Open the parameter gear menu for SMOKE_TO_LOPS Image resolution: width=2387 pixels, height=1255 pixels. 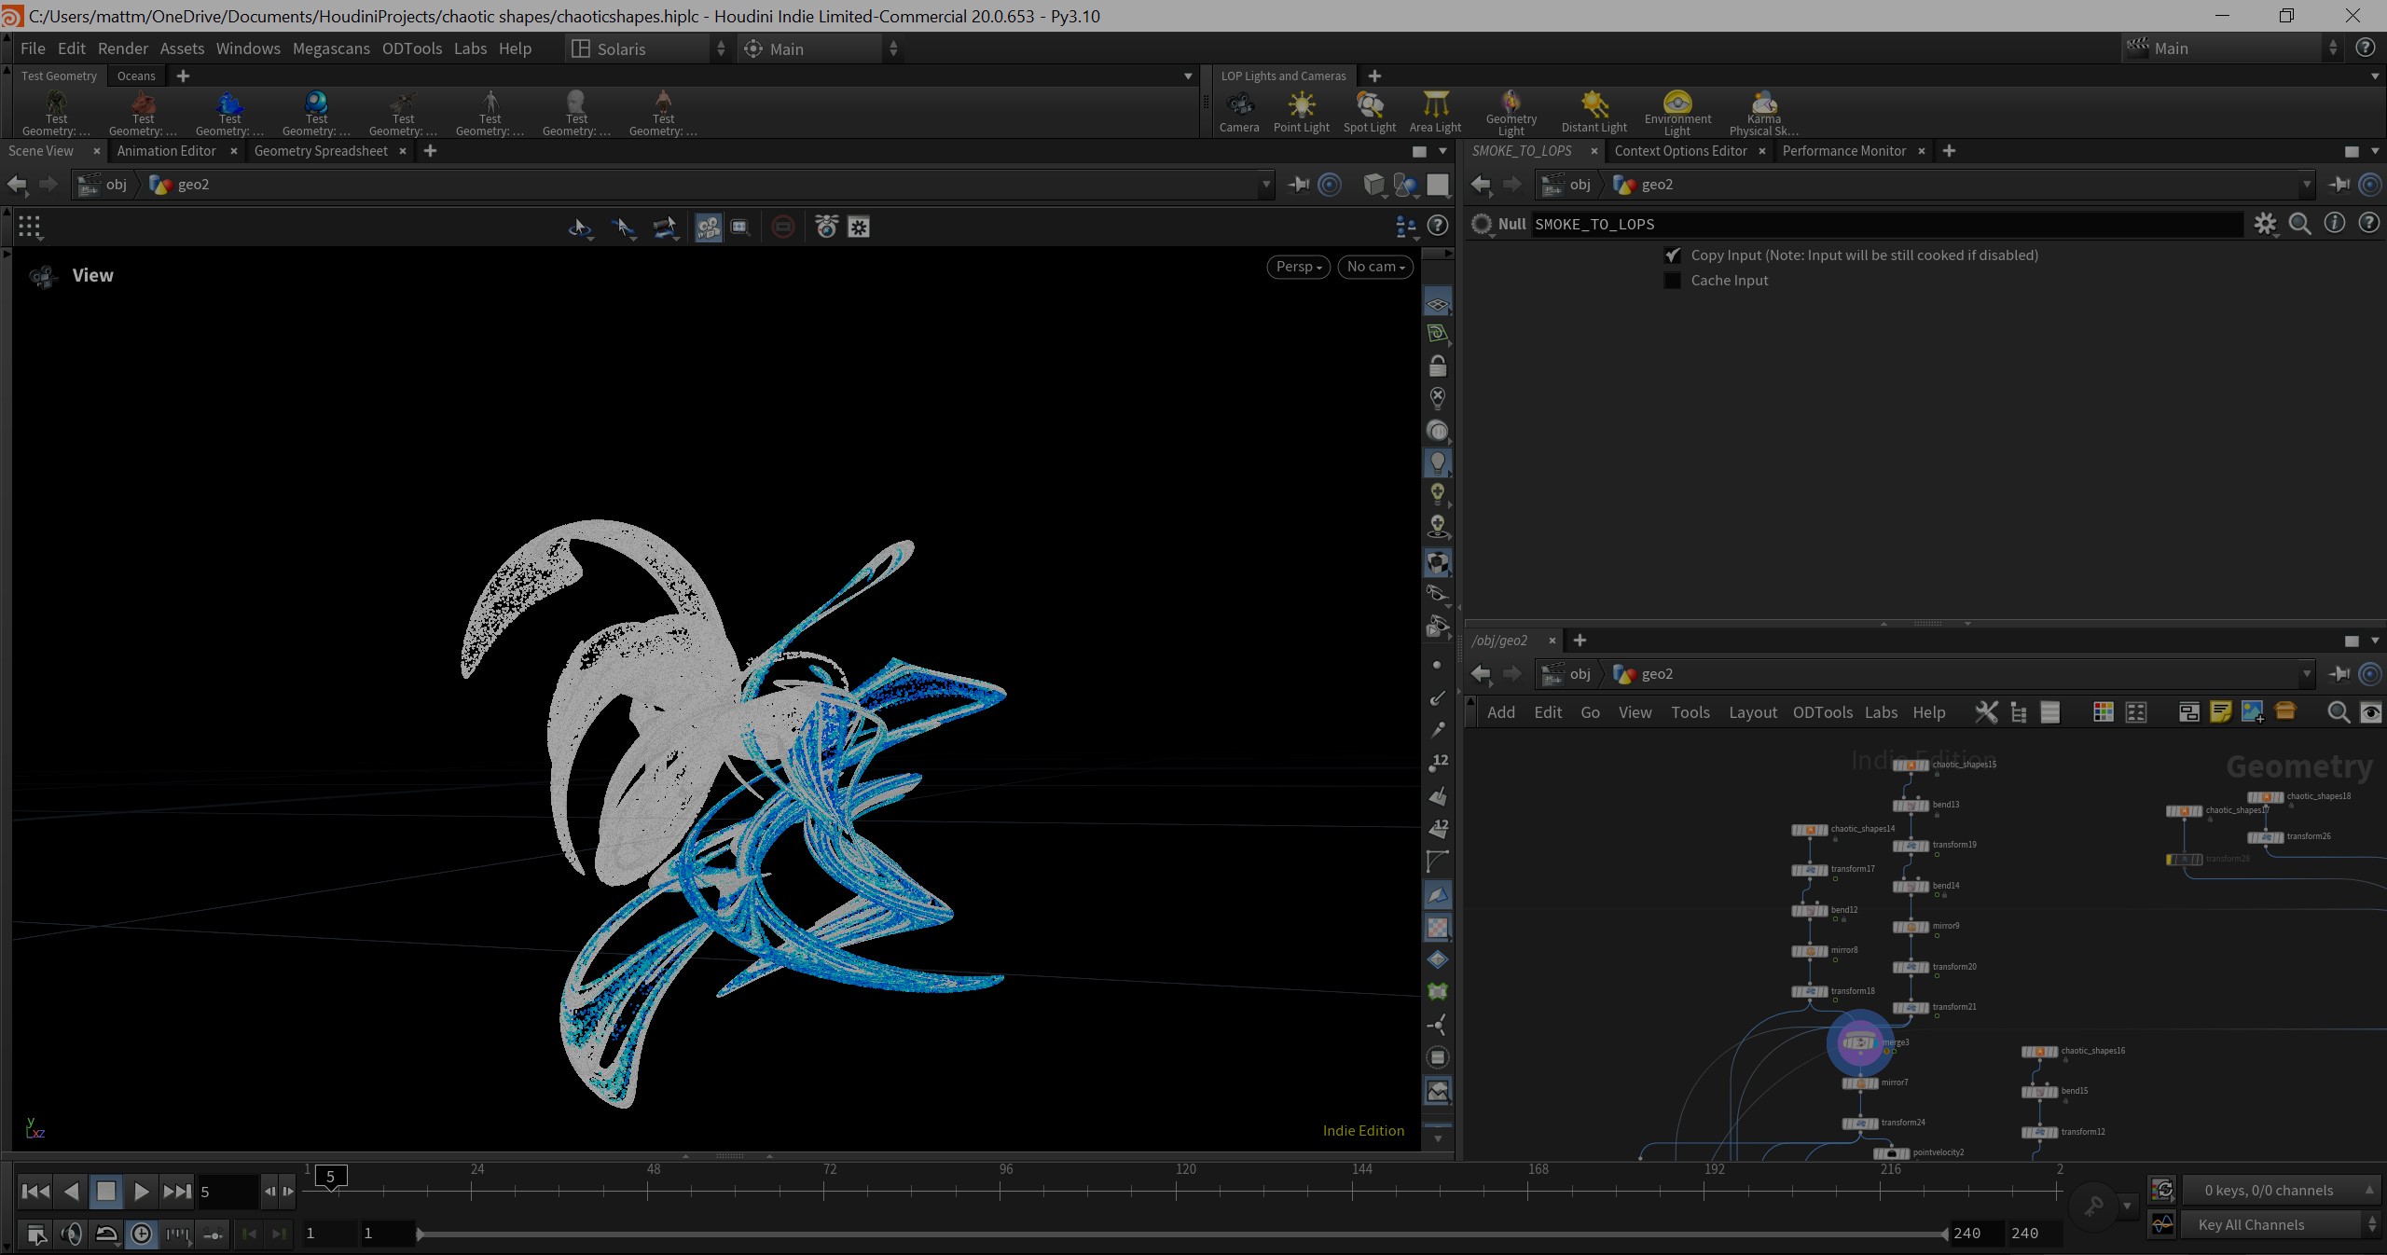pos(2265,224)
